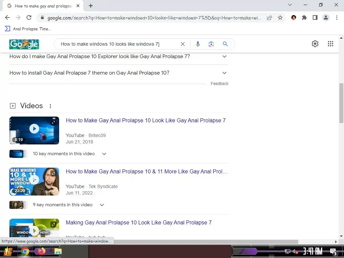Expand question about installing 7 theme
344x258 pixels.
119,73
